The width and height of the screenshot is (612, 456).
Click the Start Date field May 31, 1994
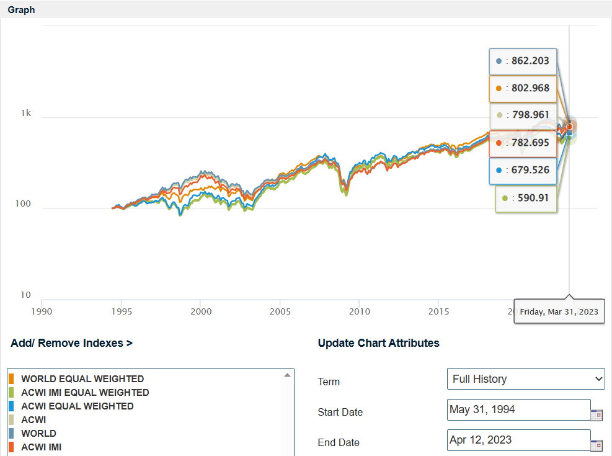tap(518, 409)
